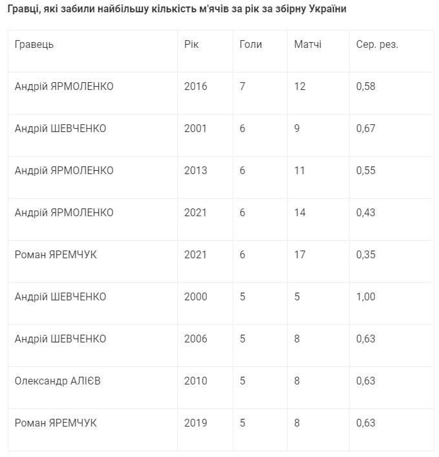Select the 1,00 average cell
The width and height of the screenshot is (439, 457).
click(x=366, y=296)
